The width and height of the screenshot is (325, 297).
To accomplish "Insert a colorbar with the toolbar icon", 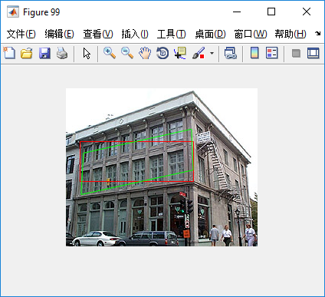I will [254, 53].
